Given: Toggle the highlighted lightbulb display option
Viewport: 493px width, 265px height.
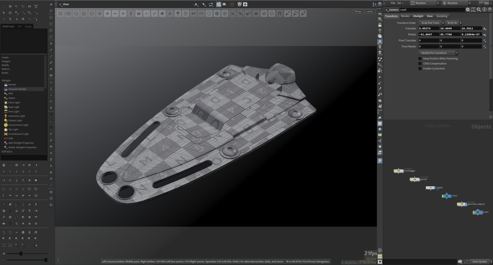Looking at the screenshot, I should click(380, 42).
